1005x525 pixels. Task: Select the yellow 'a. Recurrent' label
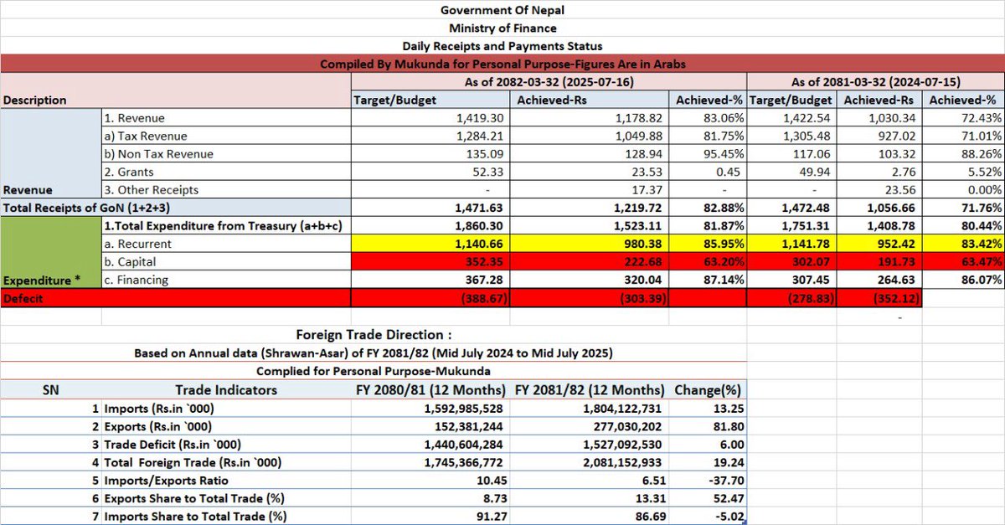point(137,244)
